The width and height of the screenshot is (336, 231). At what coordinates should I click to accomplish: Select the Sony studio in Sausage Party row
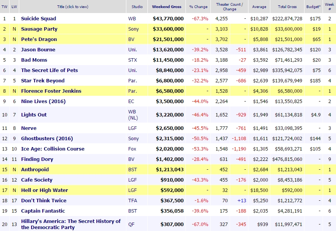point(134,29)
